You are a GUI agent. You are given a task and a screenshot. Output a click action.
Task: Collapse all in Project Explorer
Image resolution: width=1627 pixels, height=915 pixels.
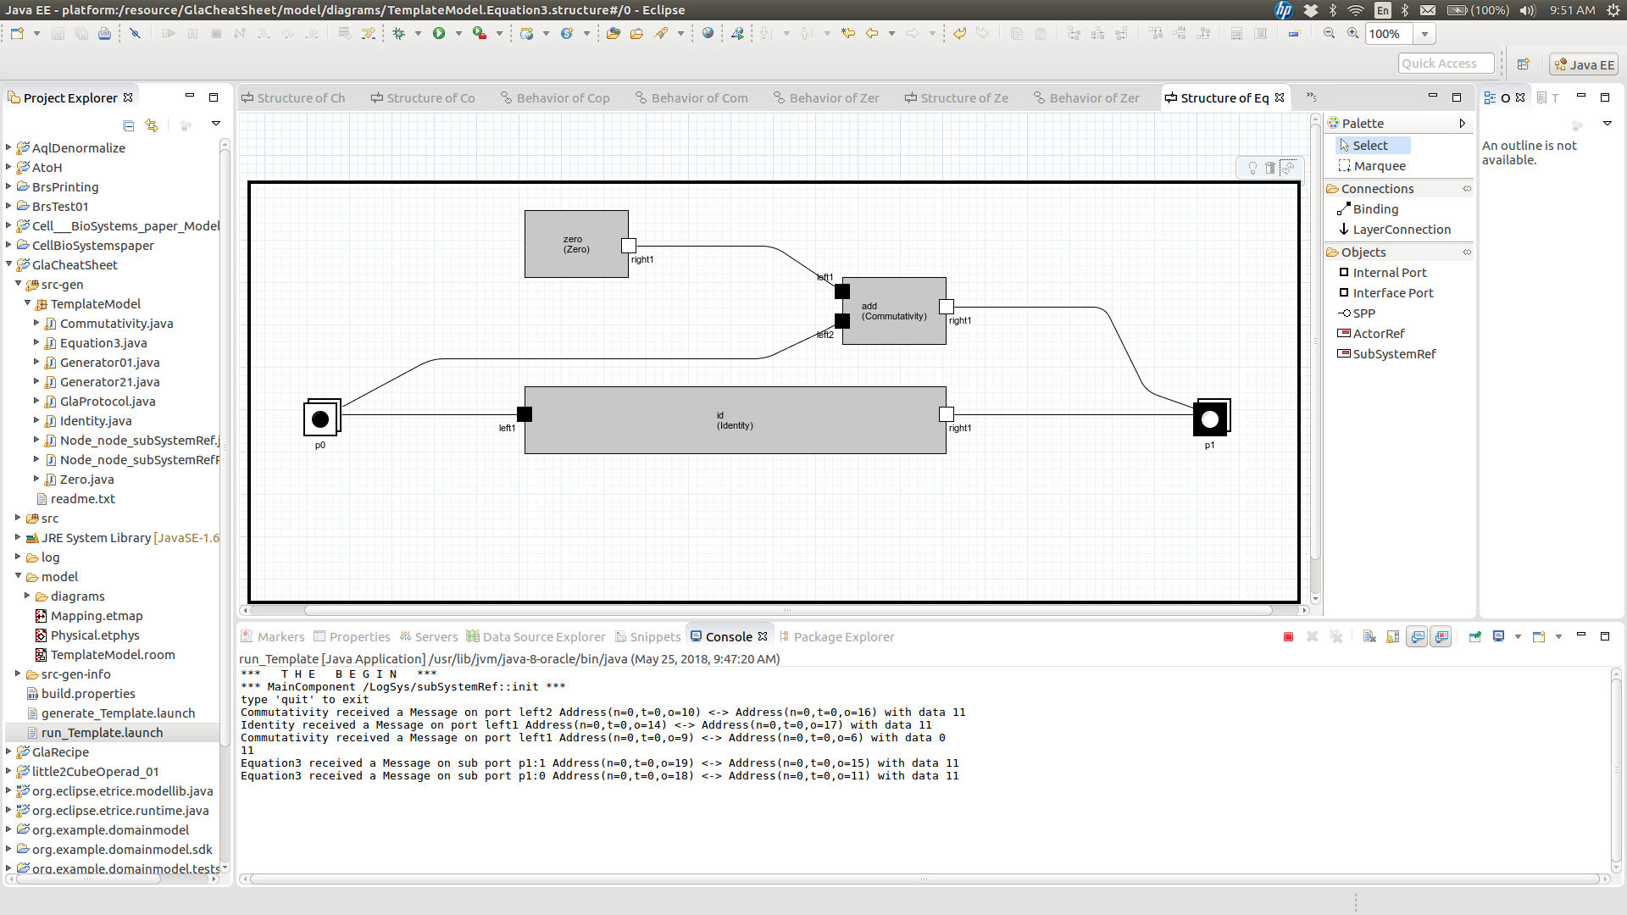129,125
